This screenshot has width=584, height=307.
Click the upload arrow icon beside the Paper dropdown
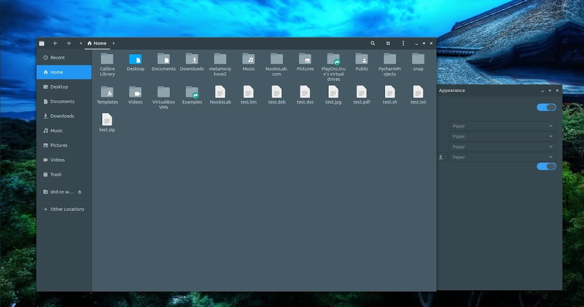[x=441, y=157]
